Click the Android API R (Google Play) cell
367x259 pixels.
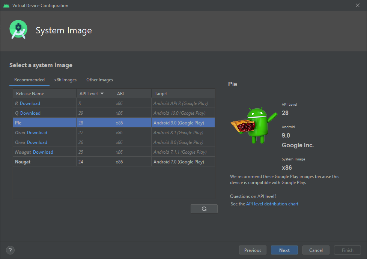183,103
